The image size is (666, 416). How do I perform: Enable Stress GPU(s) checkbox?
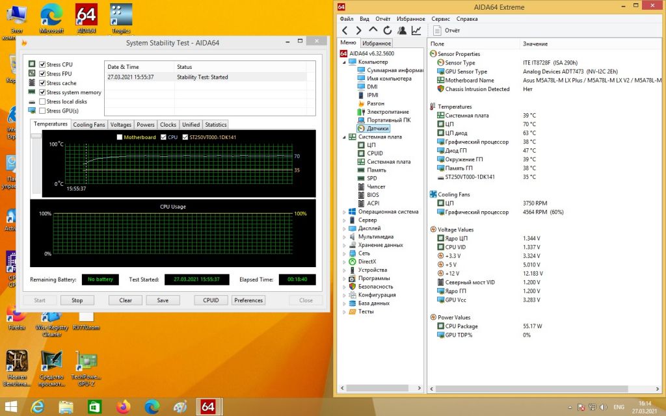(42, 110)
